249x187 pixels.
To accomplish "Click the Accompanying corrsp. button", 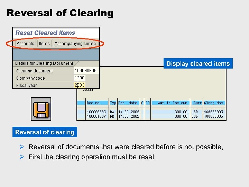I will point(76,44).
